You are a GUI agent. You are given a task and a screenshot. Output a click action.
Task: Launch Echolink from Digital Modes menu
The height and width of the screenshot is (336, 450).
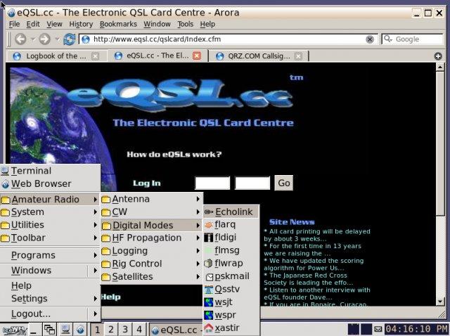[233, 212]
